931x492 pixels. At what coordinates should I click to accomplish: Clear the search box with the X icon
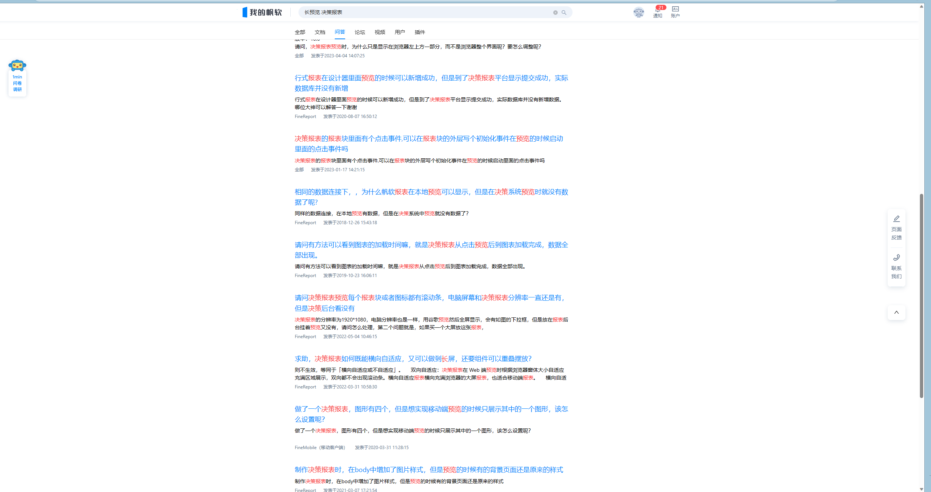[x=555, y=13]
